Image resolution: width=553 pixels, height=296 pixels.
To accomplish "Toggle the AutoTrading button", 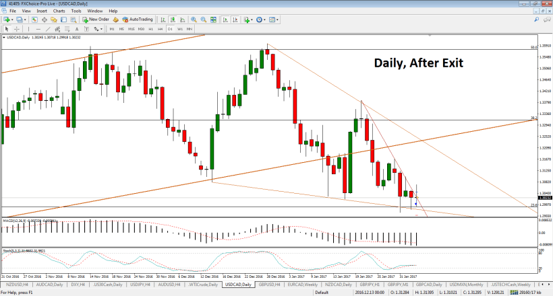I will (x=138, y=20).
